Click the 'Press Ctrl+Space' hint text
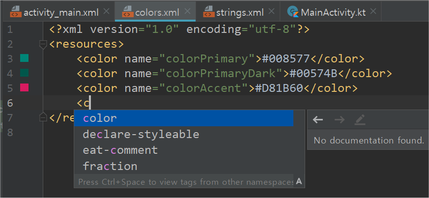429x198 pixels. 186,182
